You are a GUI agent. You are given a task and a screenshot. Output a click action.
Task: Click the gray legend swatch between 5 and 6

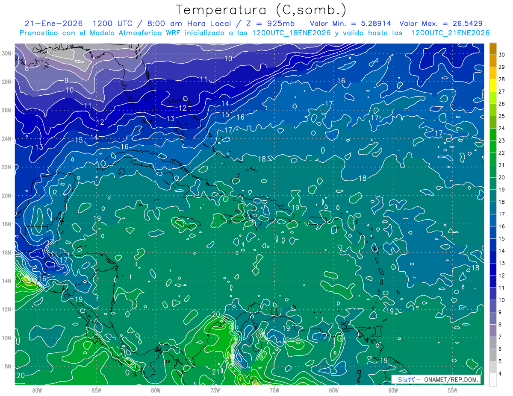493,355
